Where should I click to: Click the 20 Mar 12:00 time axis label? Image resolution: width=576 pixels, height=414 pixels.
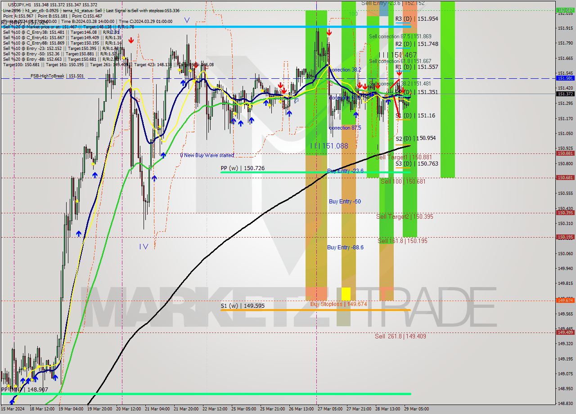[128, 409]
